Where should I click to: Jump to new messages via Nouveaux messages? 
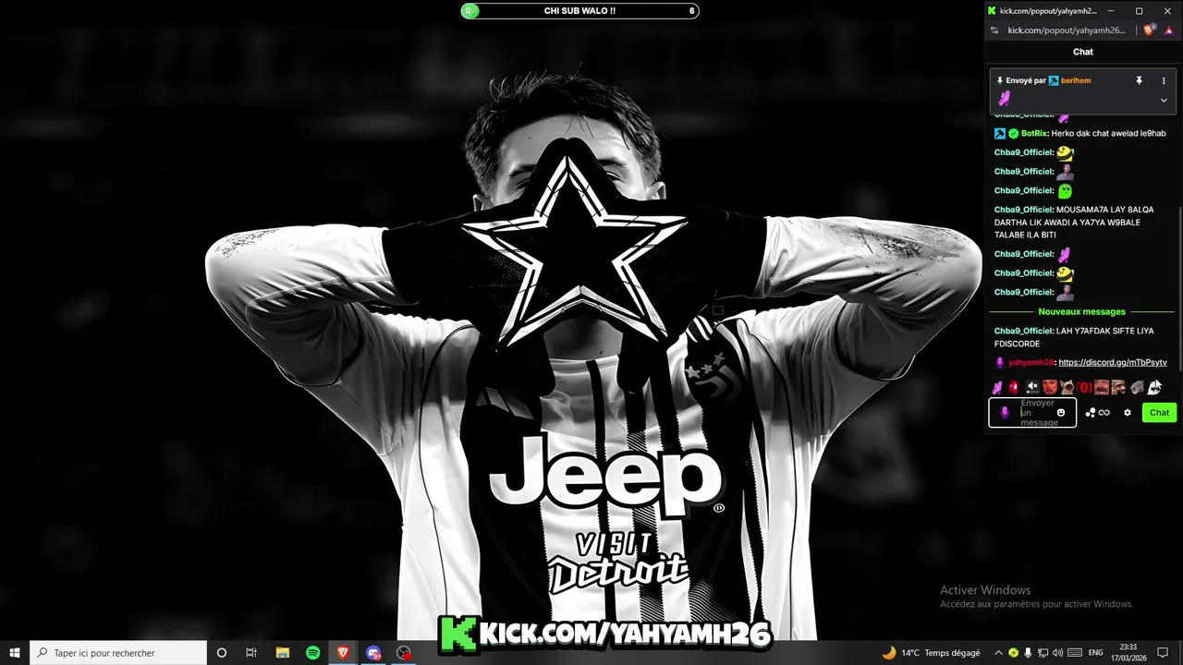1081,311
